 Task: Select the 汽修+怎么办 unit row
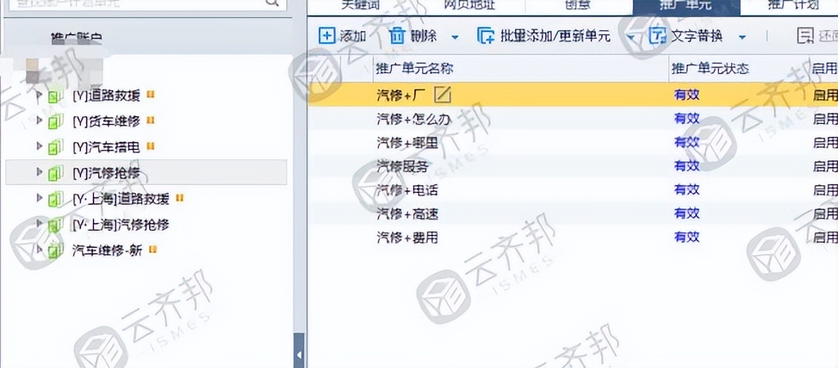573,119
